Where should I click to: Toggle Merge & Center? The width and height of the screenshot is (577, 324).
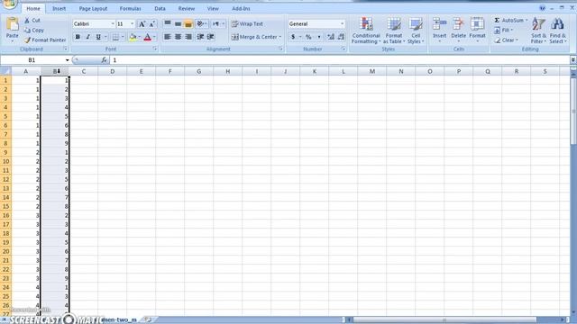coord(254,37)
